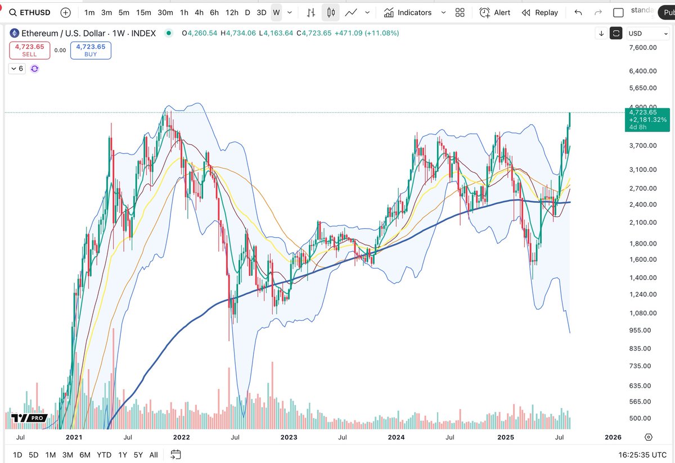The height and width of the screenshot is (463, 675).
Task: Create a new Alert
Action: [x=495, y=12]
